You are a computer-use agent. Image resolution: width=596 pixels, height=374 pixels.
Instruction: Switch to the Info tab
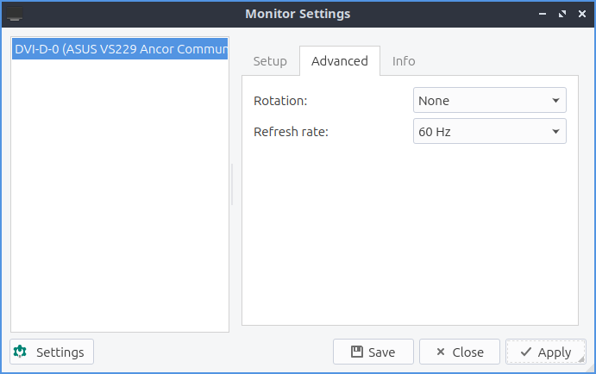(404, 61)
